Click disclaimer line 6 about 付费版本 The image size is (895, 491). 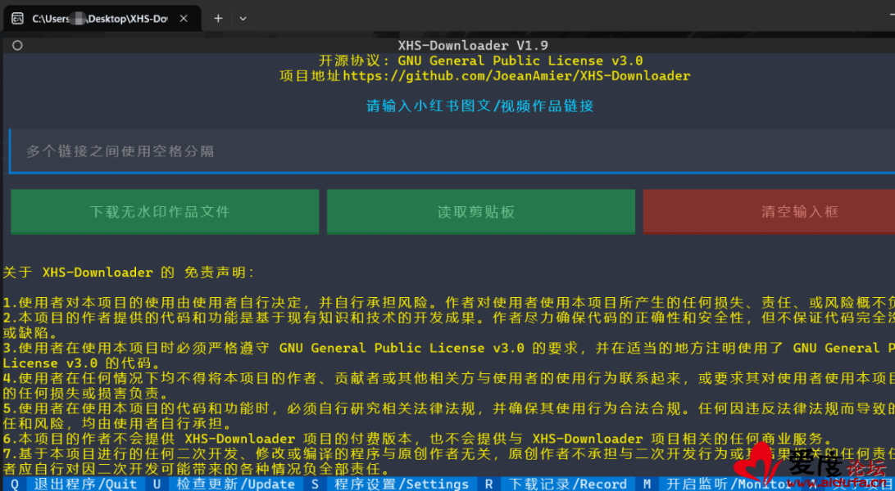click(418, 439)
